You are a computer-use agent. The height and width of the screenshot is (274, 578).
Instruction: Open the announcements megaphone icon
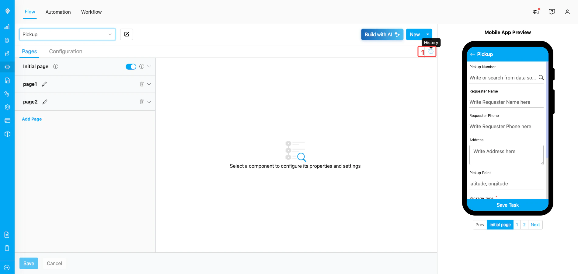(x=536, y=12)
